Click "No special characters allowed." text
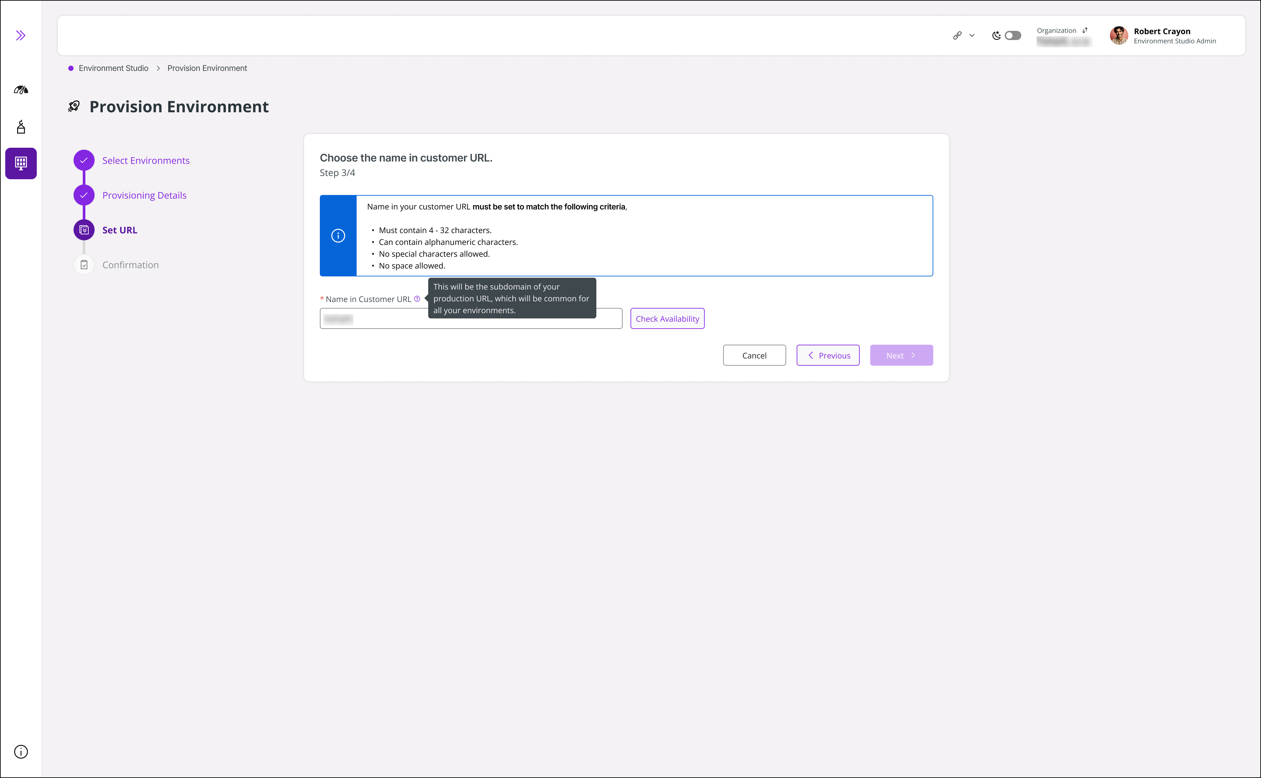 [434, 254]
